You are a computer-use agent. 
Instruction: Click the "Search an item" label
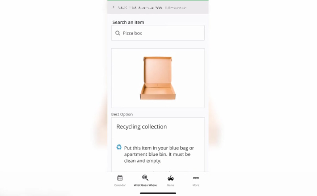coord(128,22)
